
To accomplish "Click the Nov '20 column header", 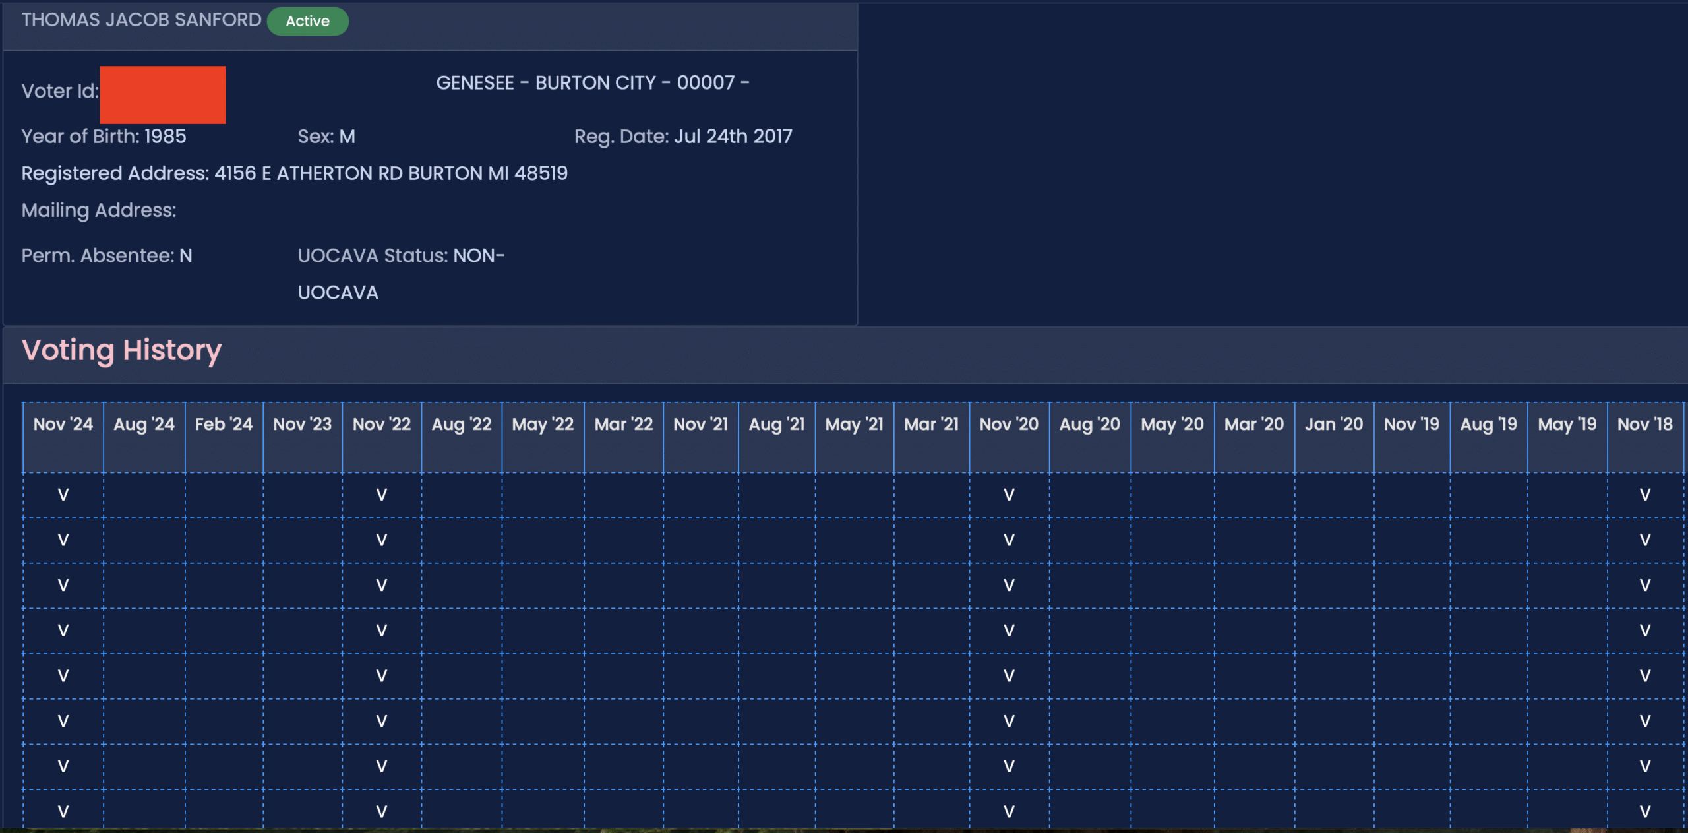I will tap(1009, 437).
